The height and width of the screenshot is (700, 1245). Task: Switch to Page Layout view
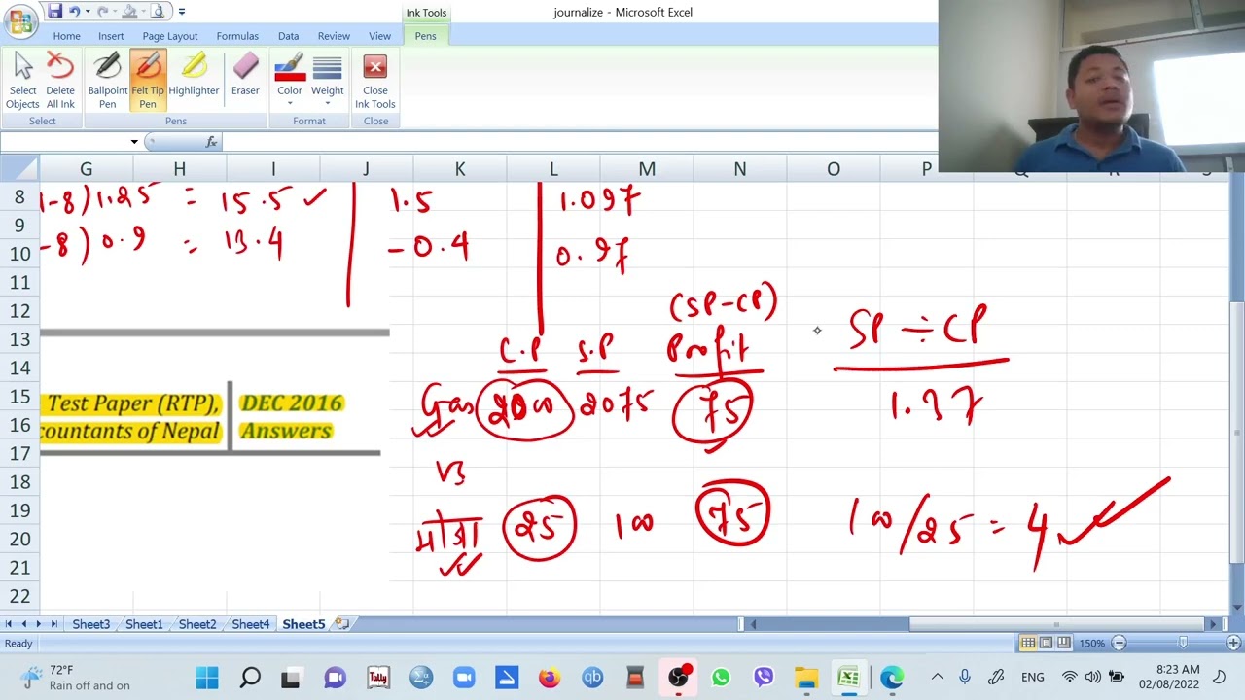pyautogui.click(x=1046, y=643)
